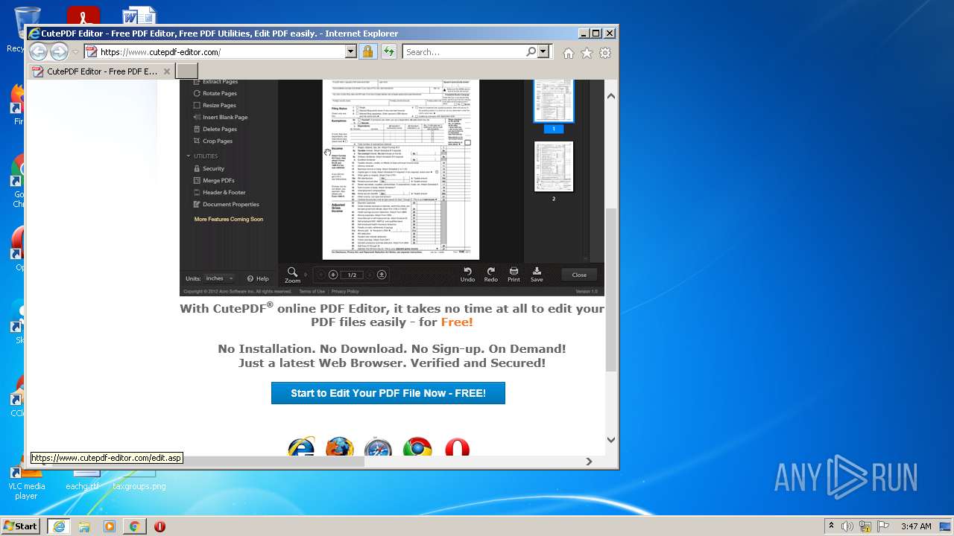Click the Firefox browser logo
Screen dimensions: 954x536
[x=340, y=446]
